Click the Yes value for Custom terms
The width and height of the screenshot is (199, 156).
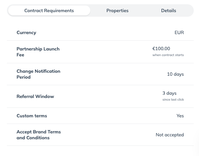[180, 116]
